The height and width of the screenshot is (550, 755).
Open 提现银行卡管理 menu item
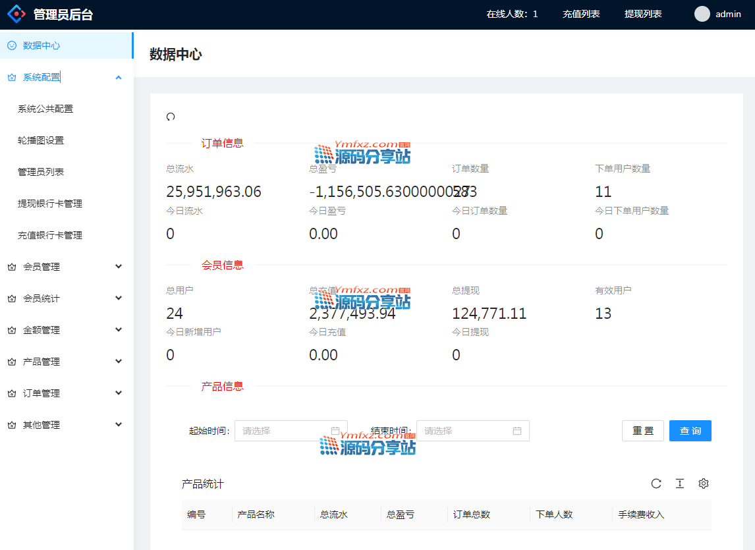pos(50,204)
